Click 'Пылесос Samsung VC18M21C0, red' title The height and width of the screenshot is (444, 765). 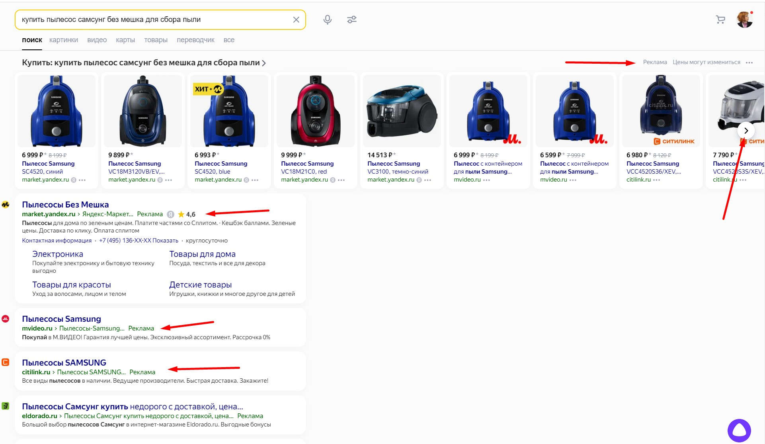307,168
